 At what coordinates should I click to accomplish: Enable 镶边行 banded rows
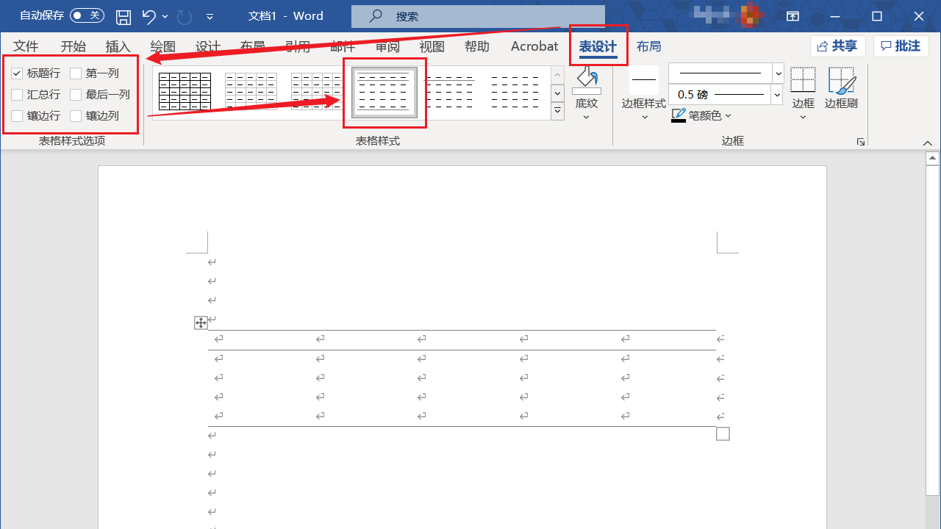click(17, 116)
